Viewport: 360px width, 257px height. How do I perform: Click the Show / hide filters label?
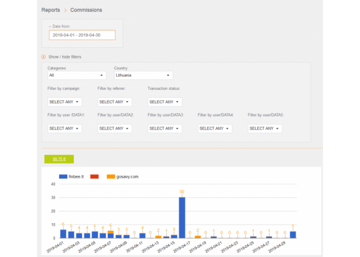[x=65, y=57]
